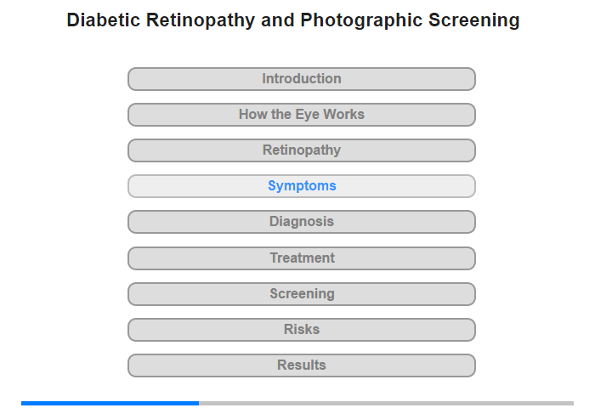595x408 pixels.
Task: Open the topic directly above Symptoms
Action: tap(302, 150)
